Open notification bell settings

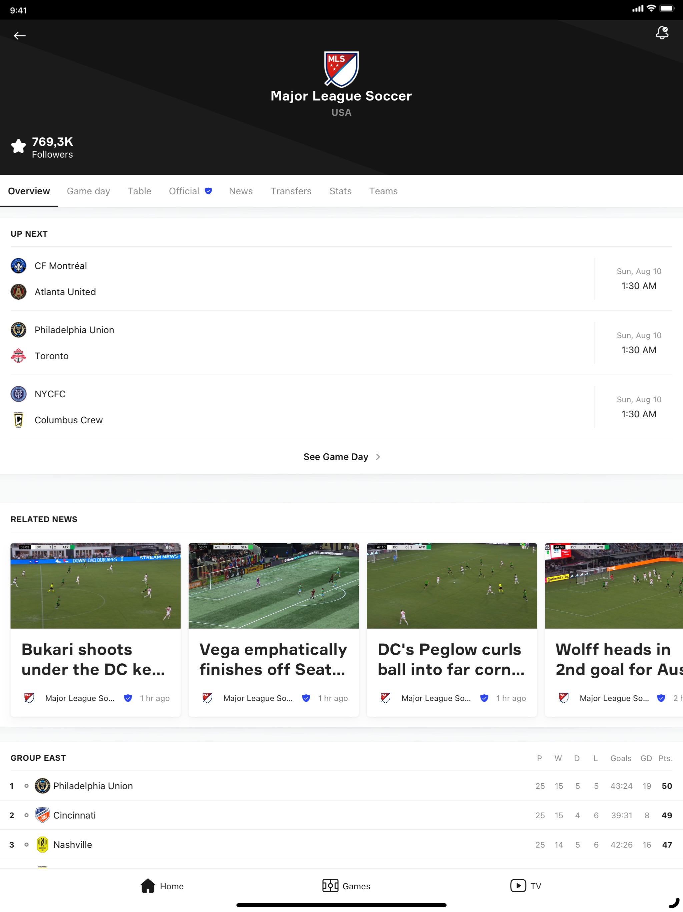662,33
